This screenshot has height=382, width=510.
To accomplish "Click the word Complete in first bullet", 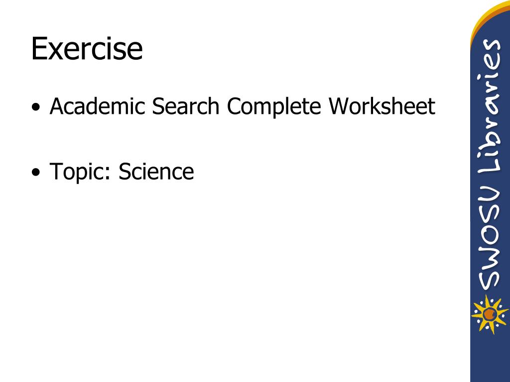I will (274, 107).
